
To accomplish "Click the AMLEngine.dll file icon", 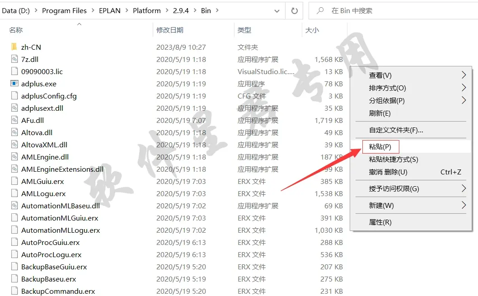I will coord(14,157).
